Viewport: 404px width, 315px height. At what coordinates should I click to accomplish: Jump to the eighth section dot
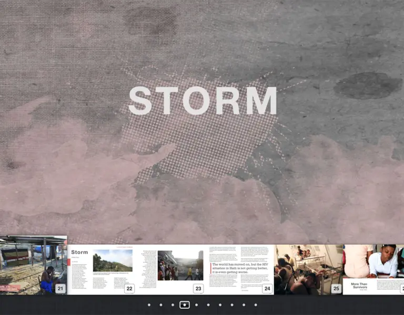[232, 304]
